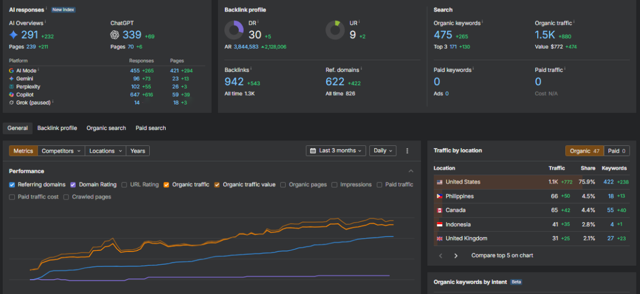640x294 pixels.
Task: Click the Google AI Mode platform icon
Action: click(x=12, y=71)
